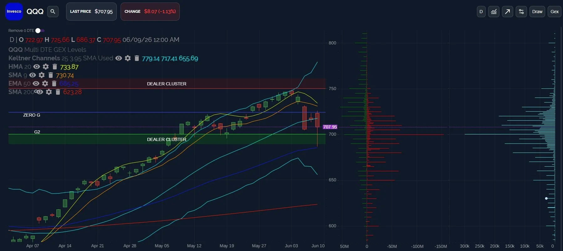This screenshot has height=251, width=563.
Task: Click the OHLC date 06/09/26 12:00 AM
Action: (x=151, y=40)
